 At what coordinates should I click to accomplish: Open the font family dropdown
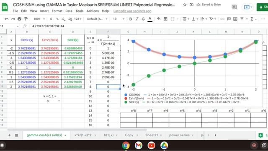pos(97,19)
